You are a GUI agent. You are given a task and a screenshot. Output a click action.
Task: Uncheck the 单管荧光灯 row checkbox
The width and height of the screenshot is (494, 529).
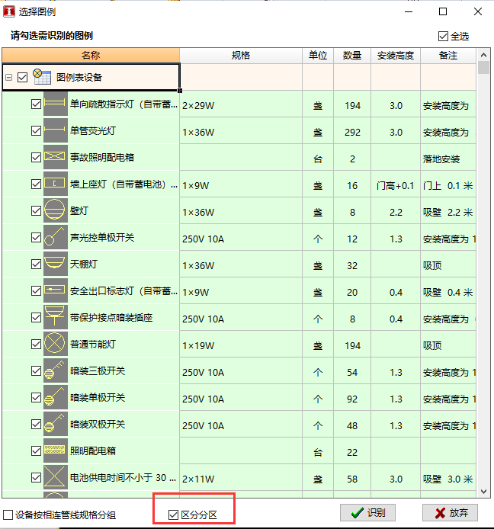click(x=36, y=131)
